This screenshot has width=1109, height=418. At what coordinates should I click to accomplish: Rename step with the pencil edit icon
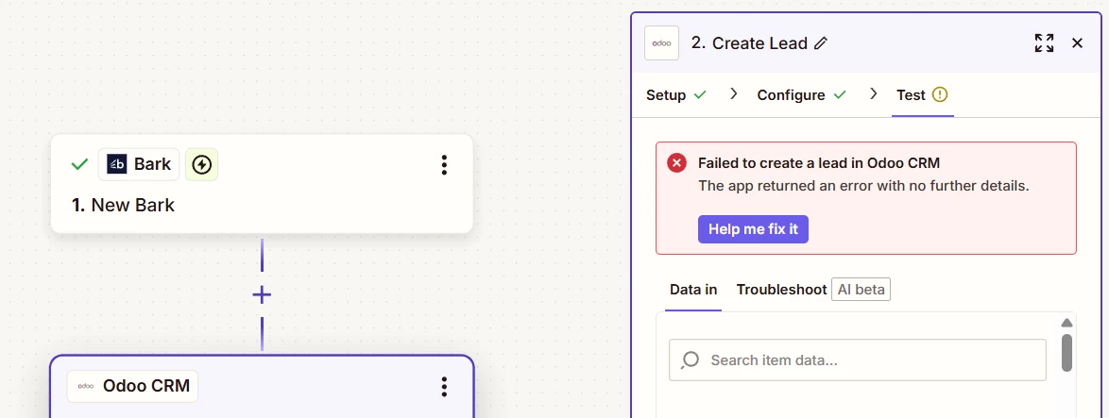(x=821, y=43)
